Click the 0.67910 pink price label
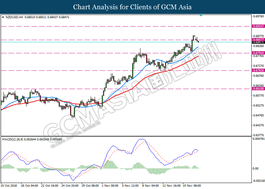265x189 pixels. pos(259,53)
